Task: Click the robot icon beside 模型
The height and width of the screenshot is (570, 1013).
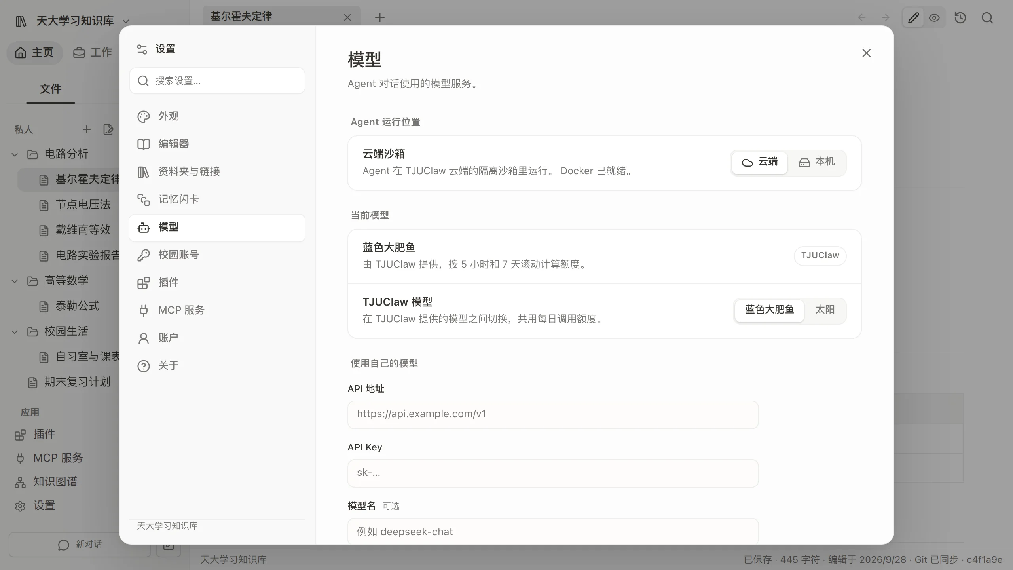Action: pyautogui.click(x=143, y=228)
